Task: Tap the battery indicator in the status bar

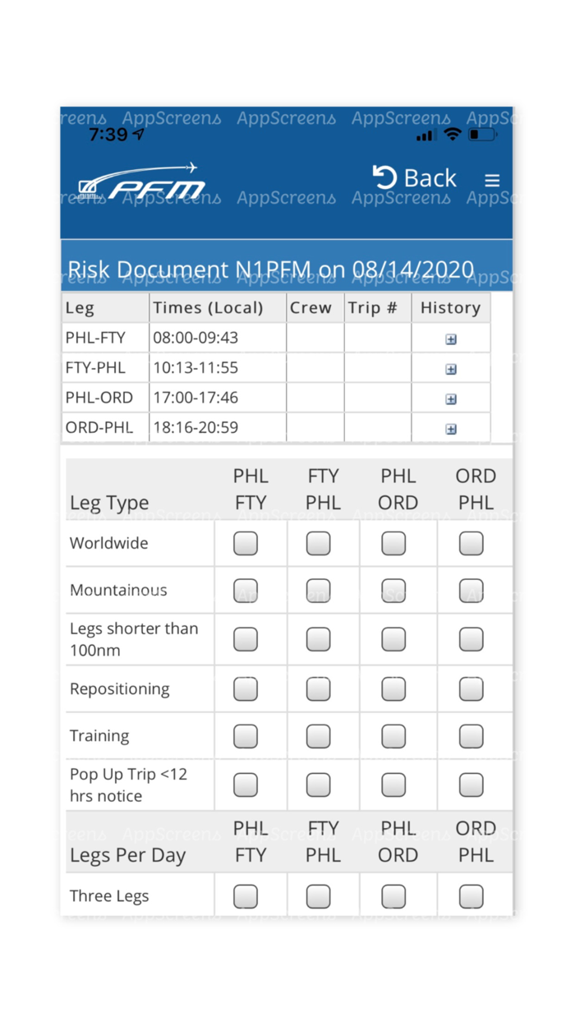Action: [483, 134]
